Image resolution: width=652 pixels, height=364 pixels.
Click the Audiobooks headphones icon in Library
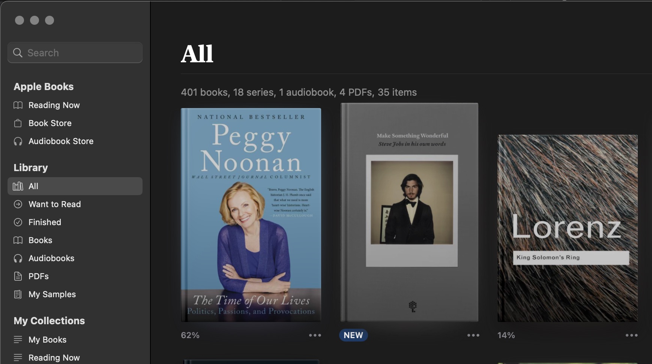18,258
